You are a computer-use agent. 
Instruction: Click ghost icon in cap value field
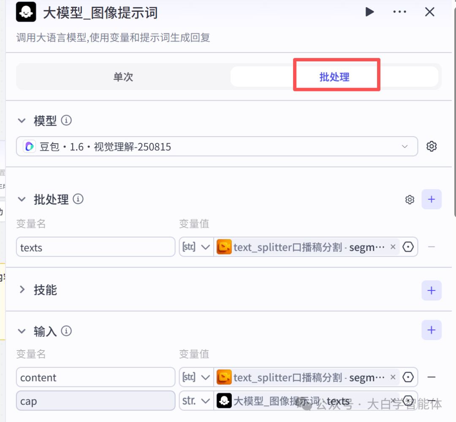pyautogui.click(x=224, y=401)
